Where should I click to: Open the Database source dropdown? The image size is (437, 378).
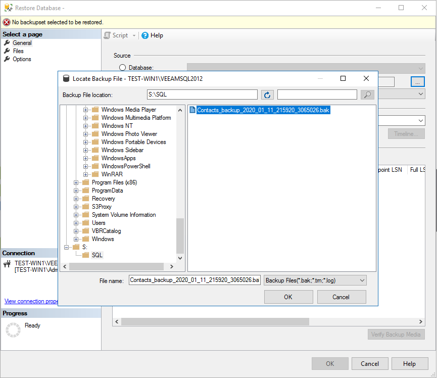pos(420,68)
